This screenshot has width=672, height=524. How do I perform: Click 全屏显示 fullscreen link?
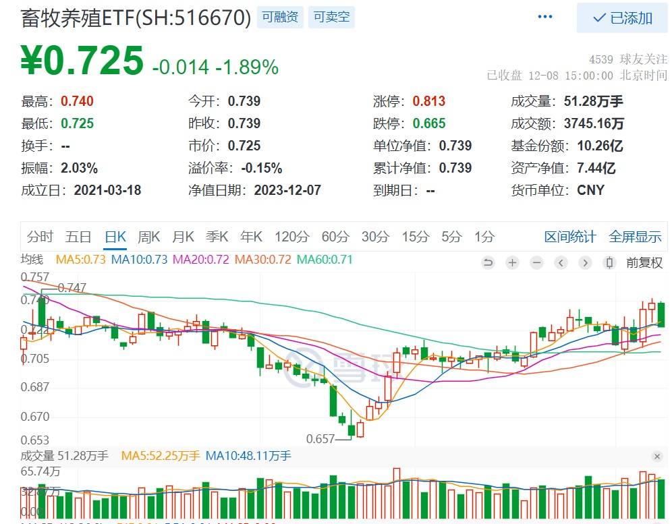(x=634, y=237)
